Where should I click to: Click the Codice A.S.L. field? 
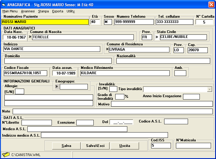tap(176, 121)
